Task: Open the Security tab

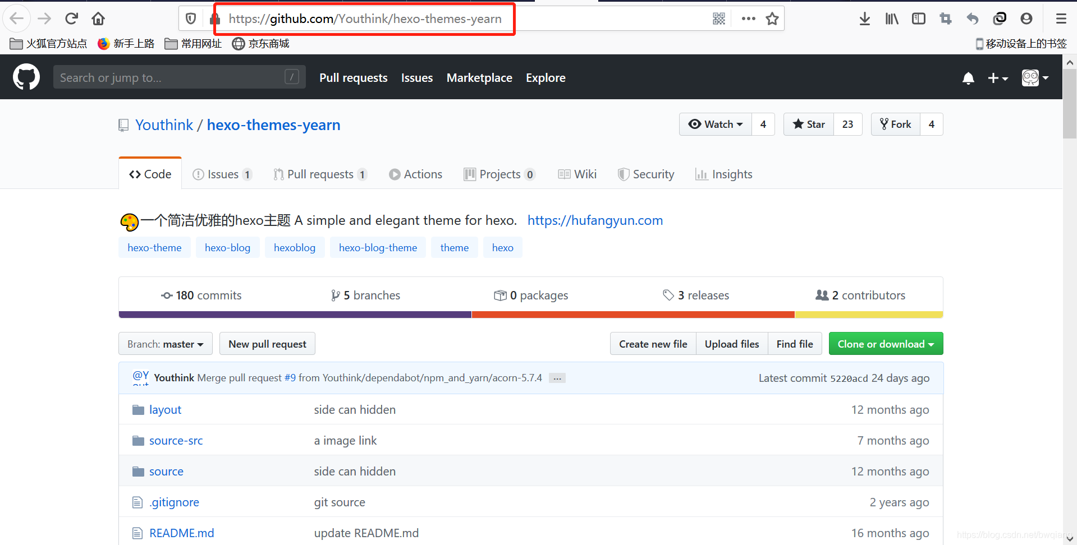Action: [x=646, y=174]
